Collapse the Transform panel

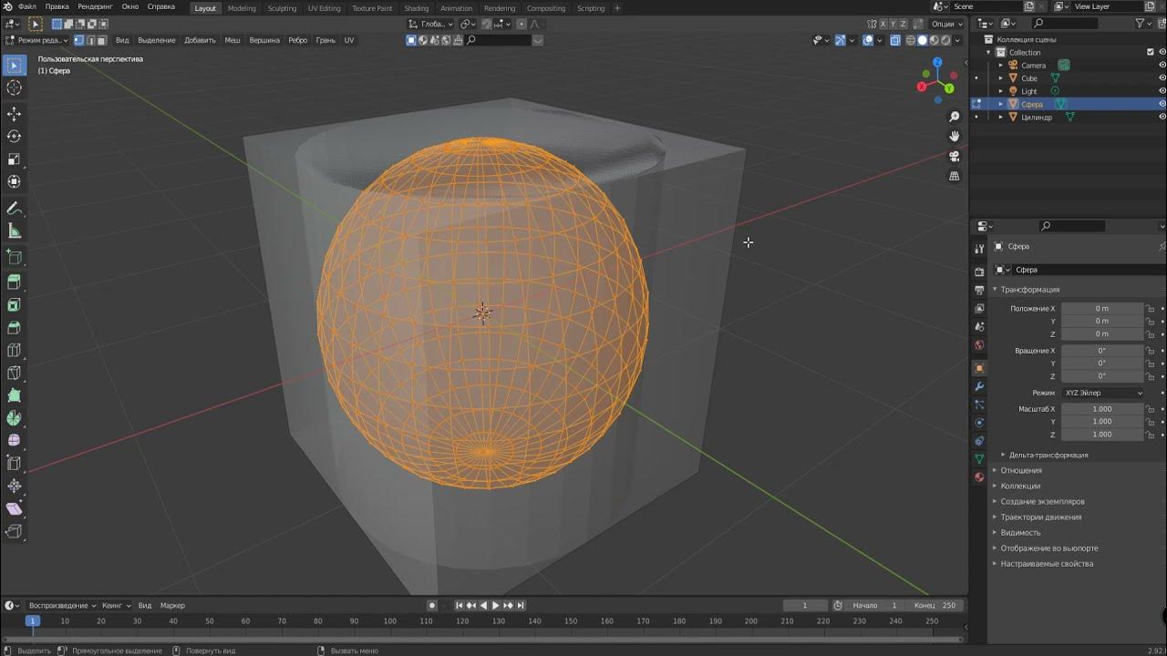[1030, 290]
